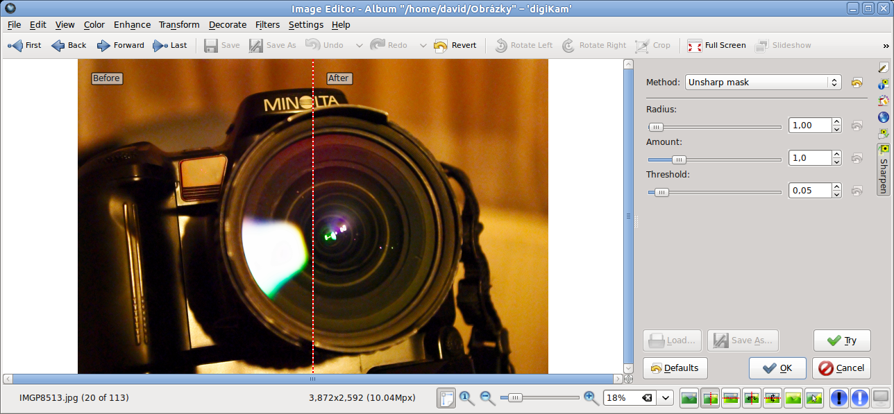Jump to the Last image

tap(170, 45)
